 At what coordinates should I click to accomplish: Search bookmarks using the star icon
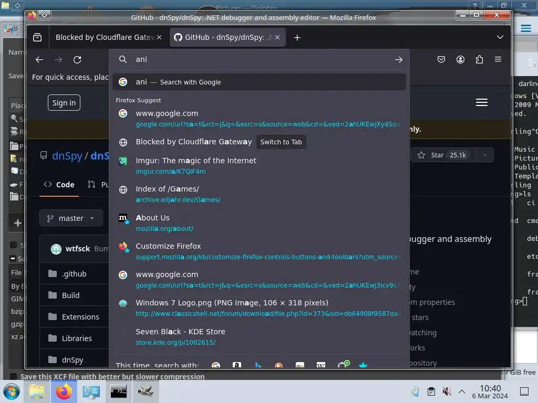click(x=363, y=365)
